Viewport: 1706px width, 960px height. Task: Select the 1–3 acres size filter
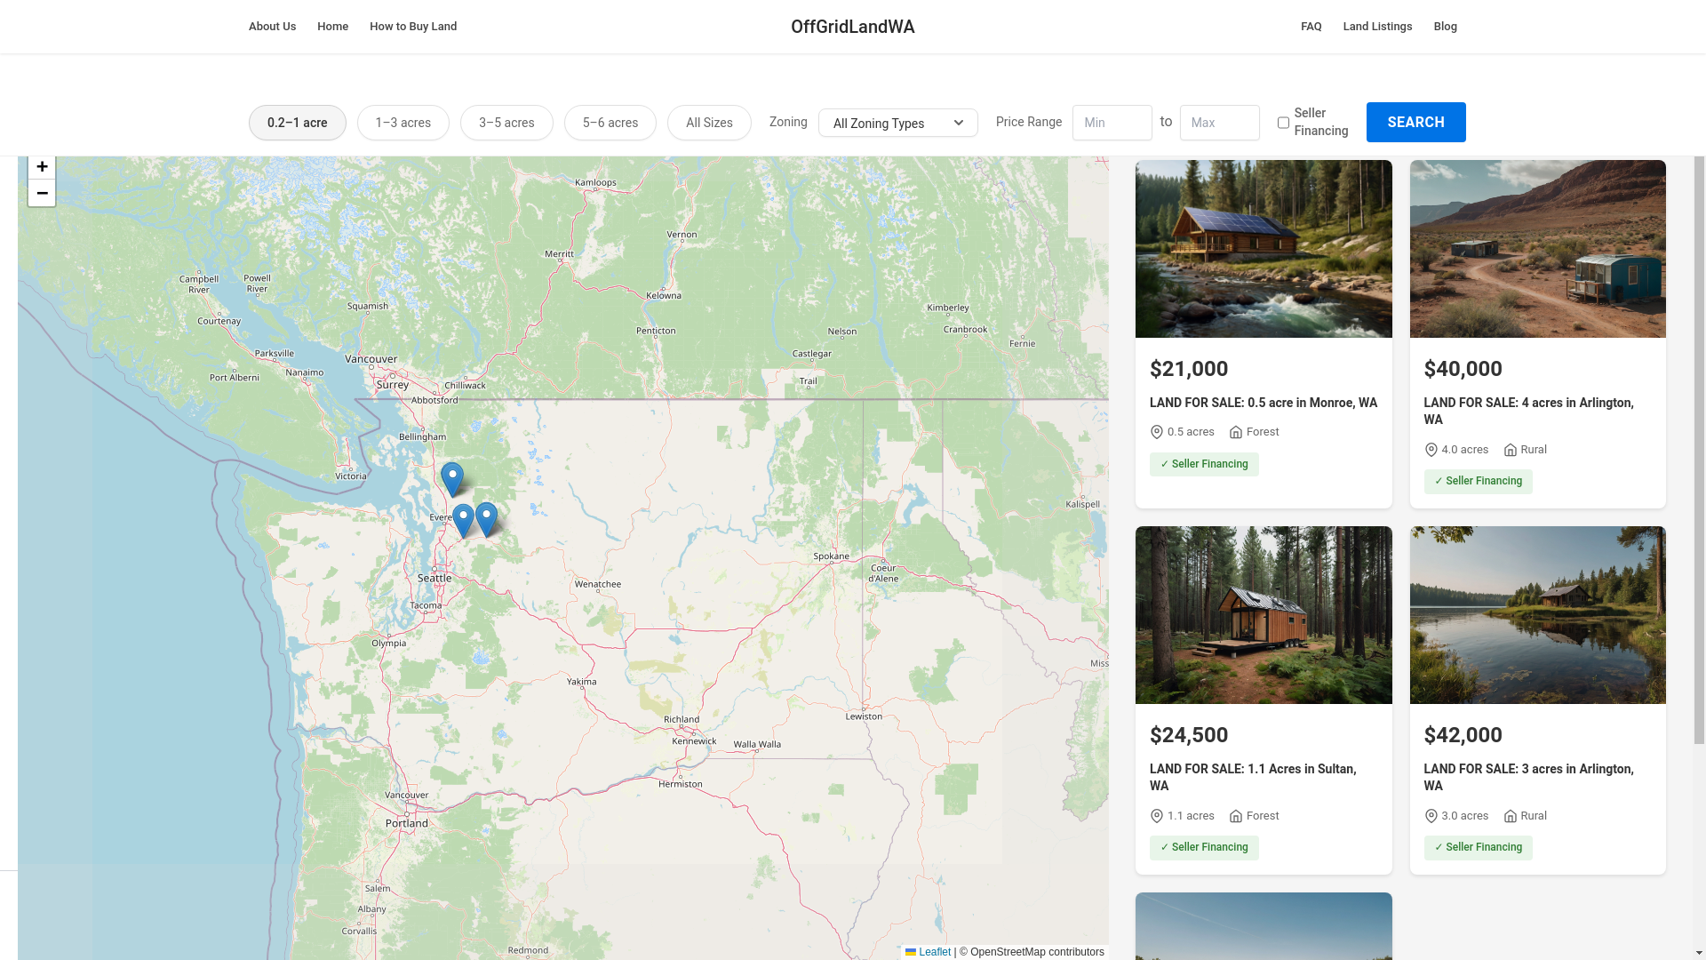click(403, 123)
